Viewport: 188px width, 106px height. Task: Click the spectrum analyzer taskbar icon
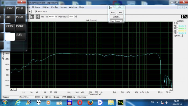tap(121, 103)
